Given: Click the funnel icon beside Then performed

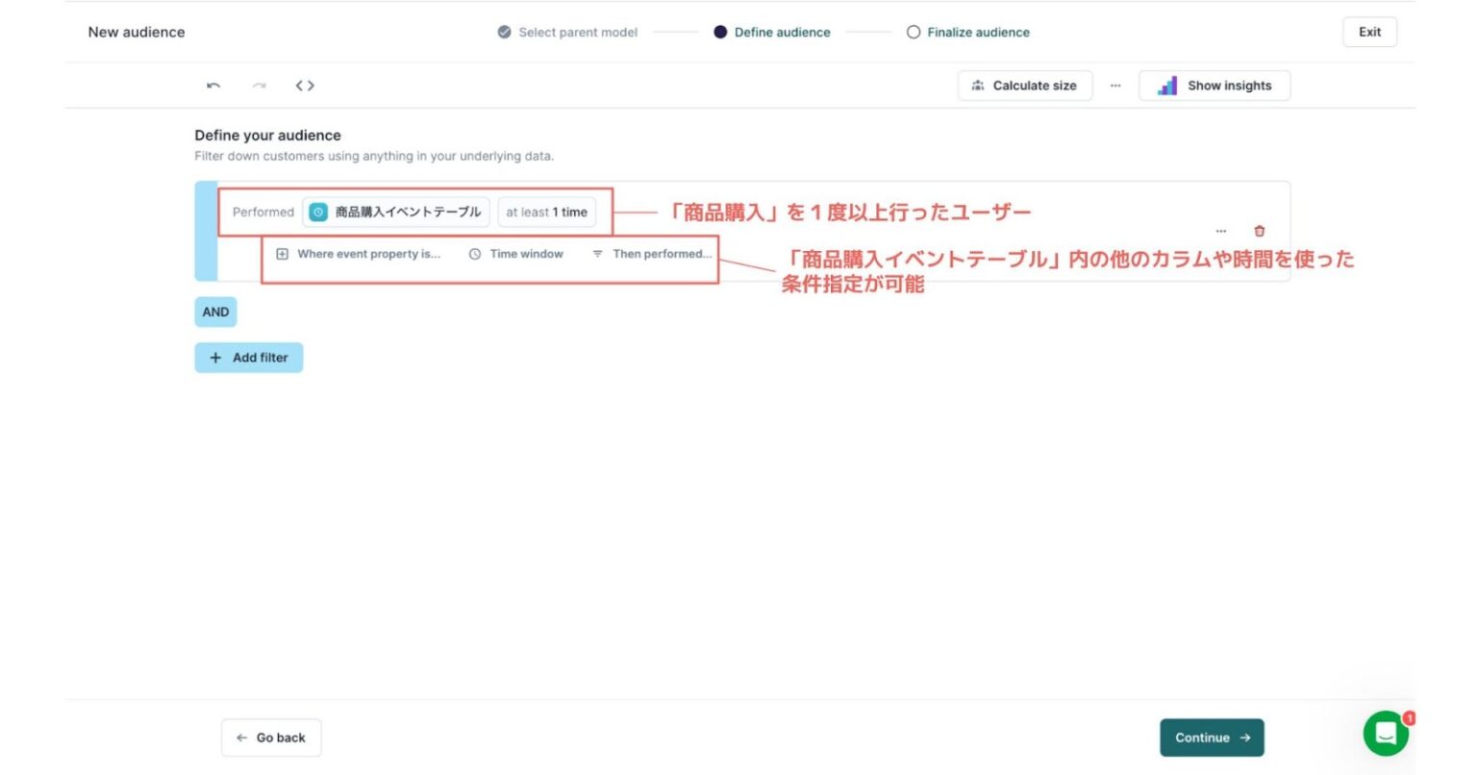Looking at the screenshot, I should (x=597, y=254).
